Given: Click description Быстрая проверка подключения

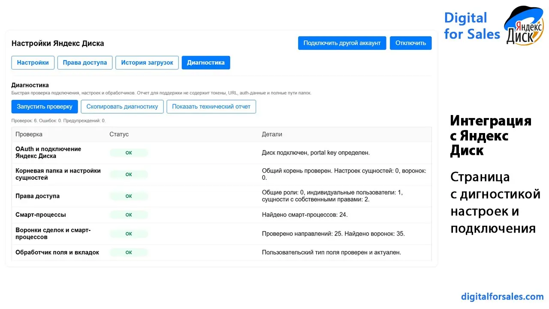Looking at the screenshot, I should pos(161,93).
